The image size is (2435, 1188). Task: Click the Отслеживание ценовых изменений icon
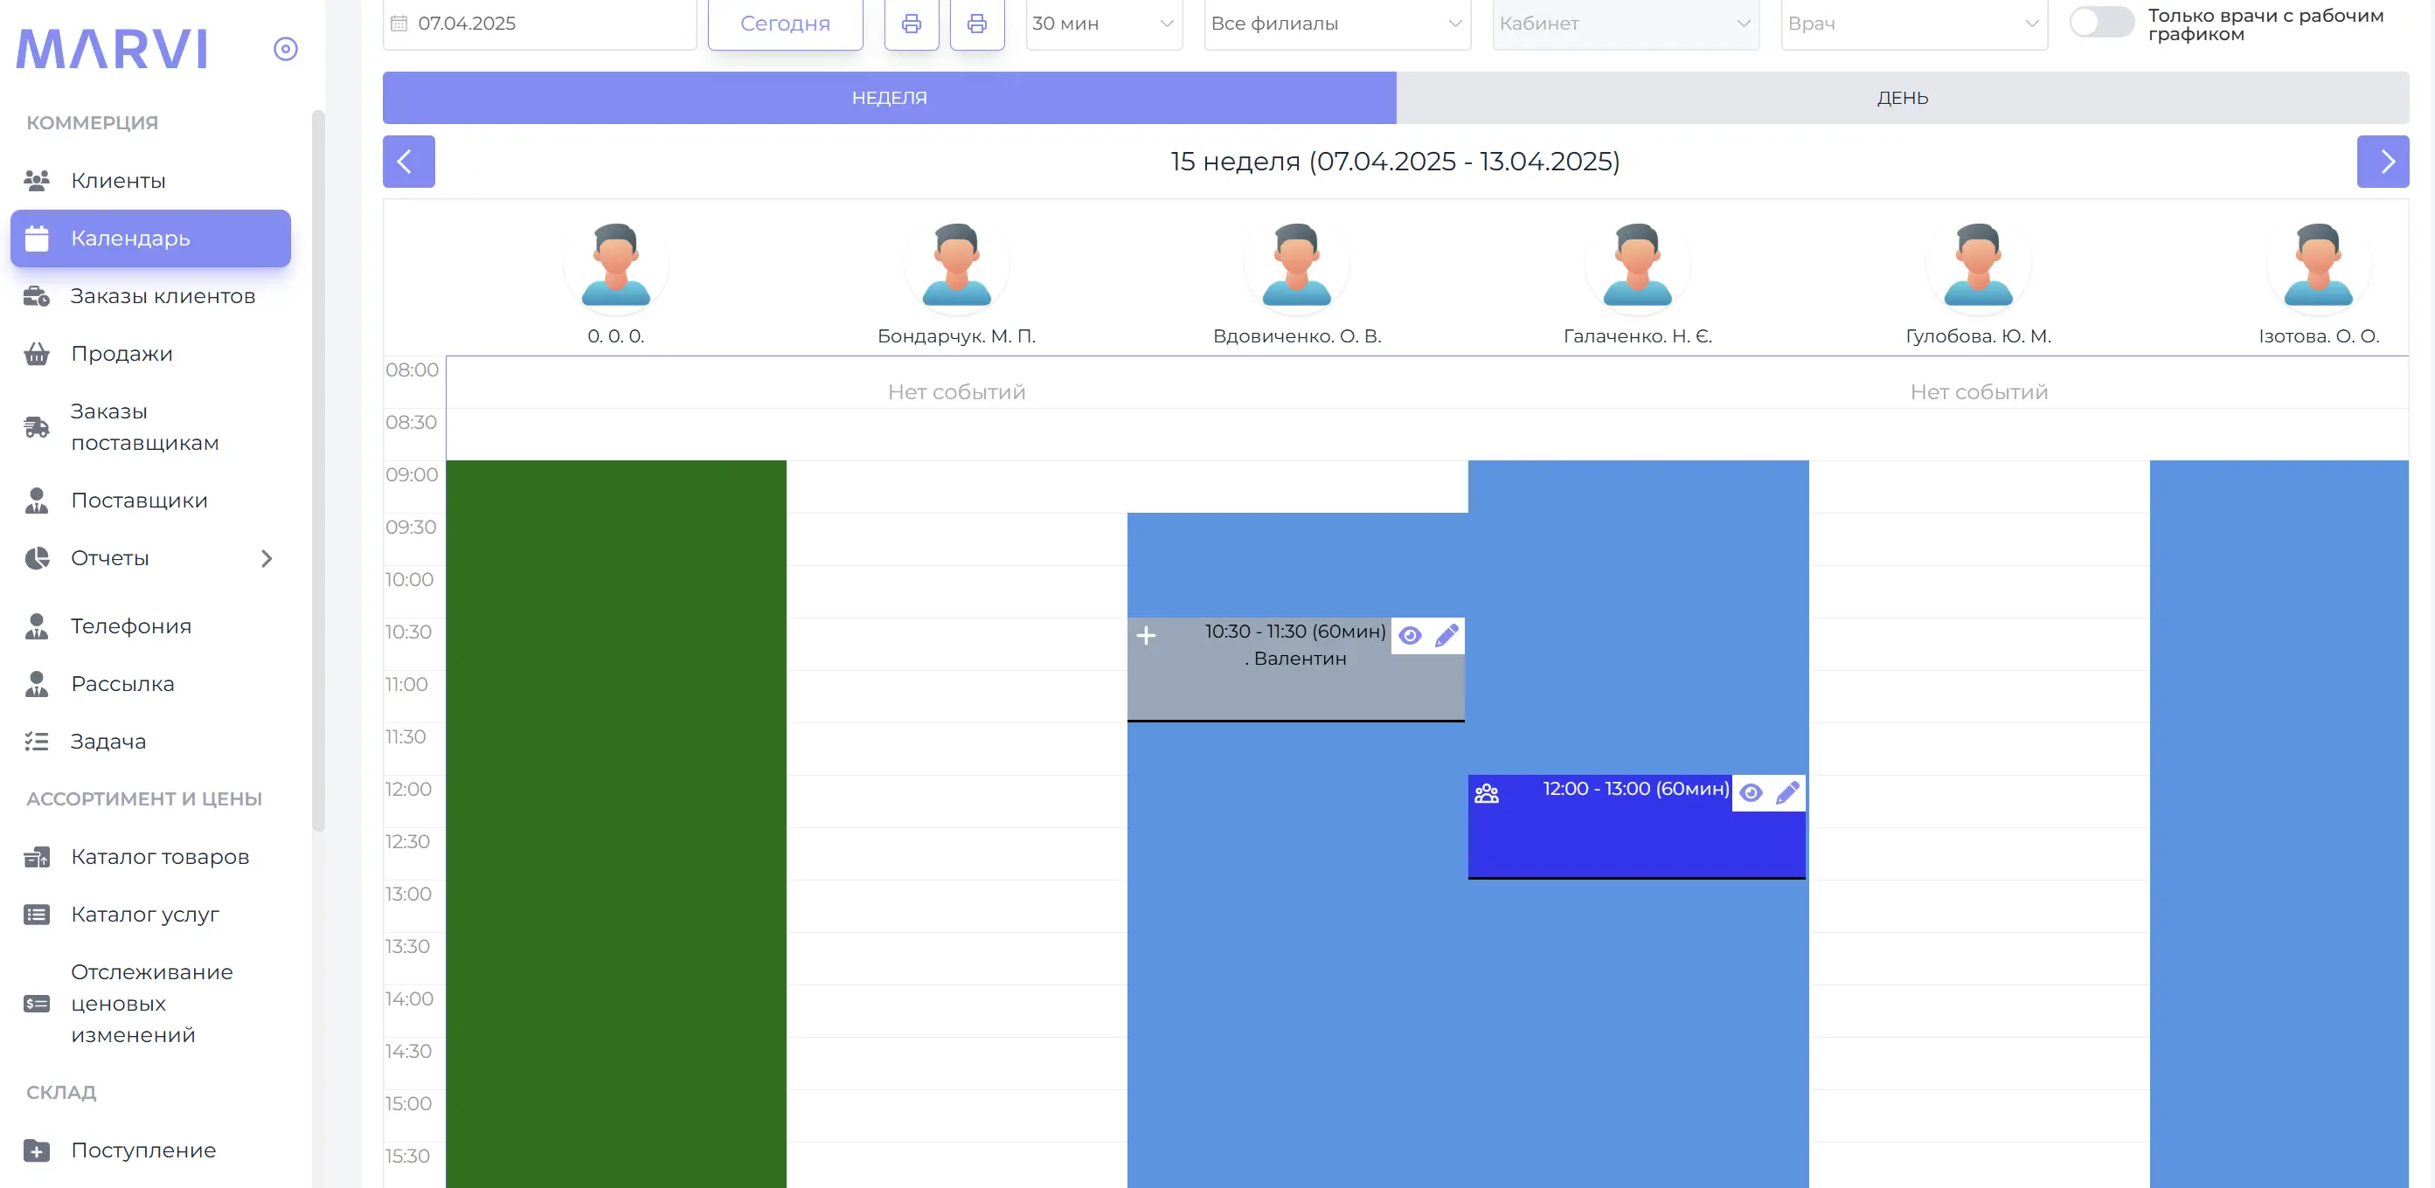(37, 1003)
